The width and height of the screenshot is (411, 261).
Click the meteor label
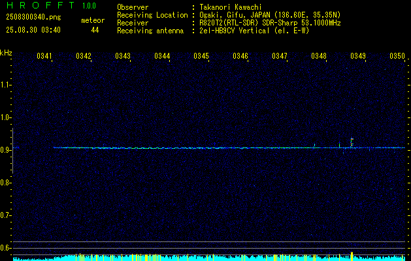pos(93,20)
